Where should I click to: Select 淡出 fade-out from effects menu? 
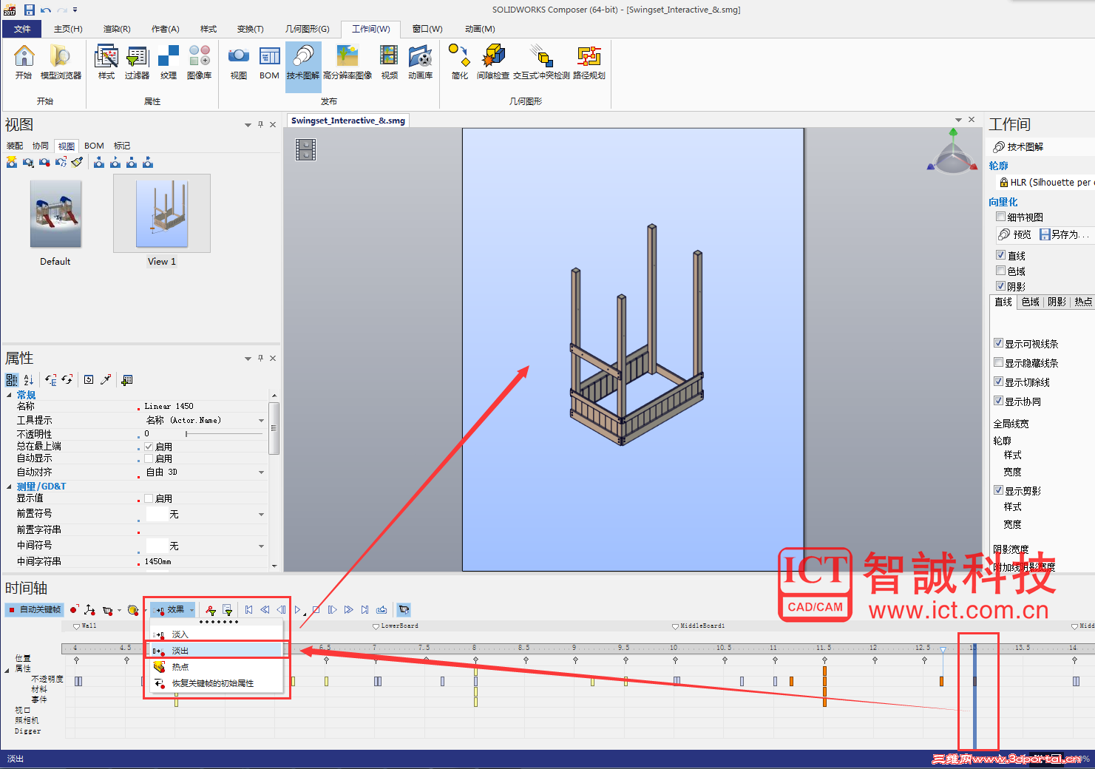pos(217,651)
